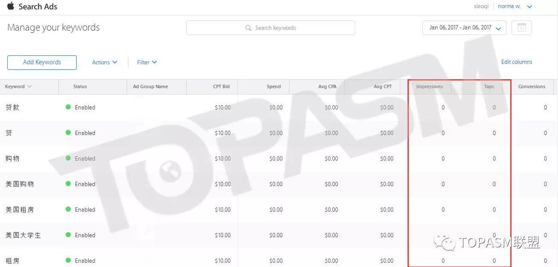Screen dimensions: 558x267
Task: Click the xiaoqi account name
Action: point(482,6)
